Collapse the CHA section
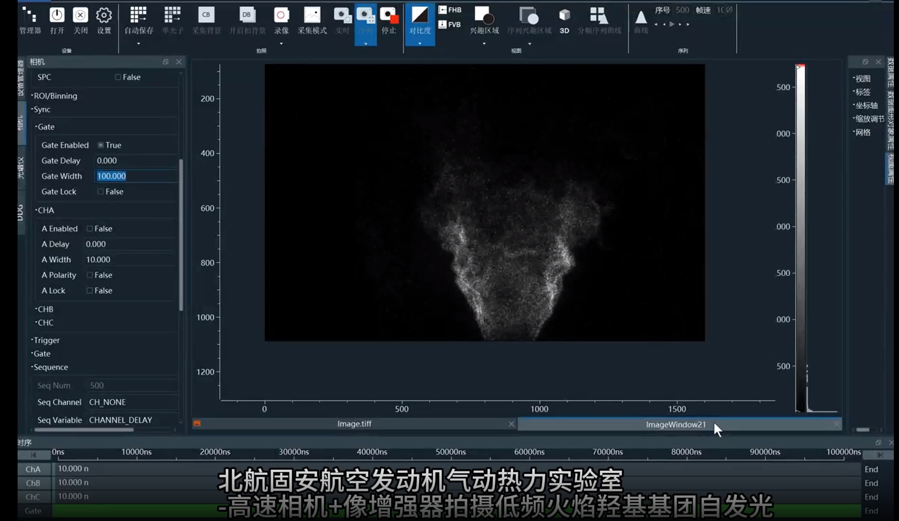 pos(45,211)
